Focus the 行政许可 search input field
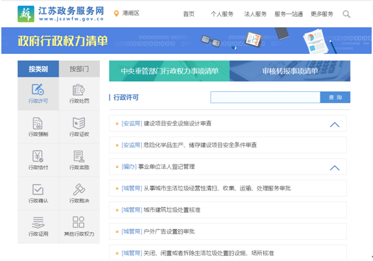 click(x=265, y=97)
